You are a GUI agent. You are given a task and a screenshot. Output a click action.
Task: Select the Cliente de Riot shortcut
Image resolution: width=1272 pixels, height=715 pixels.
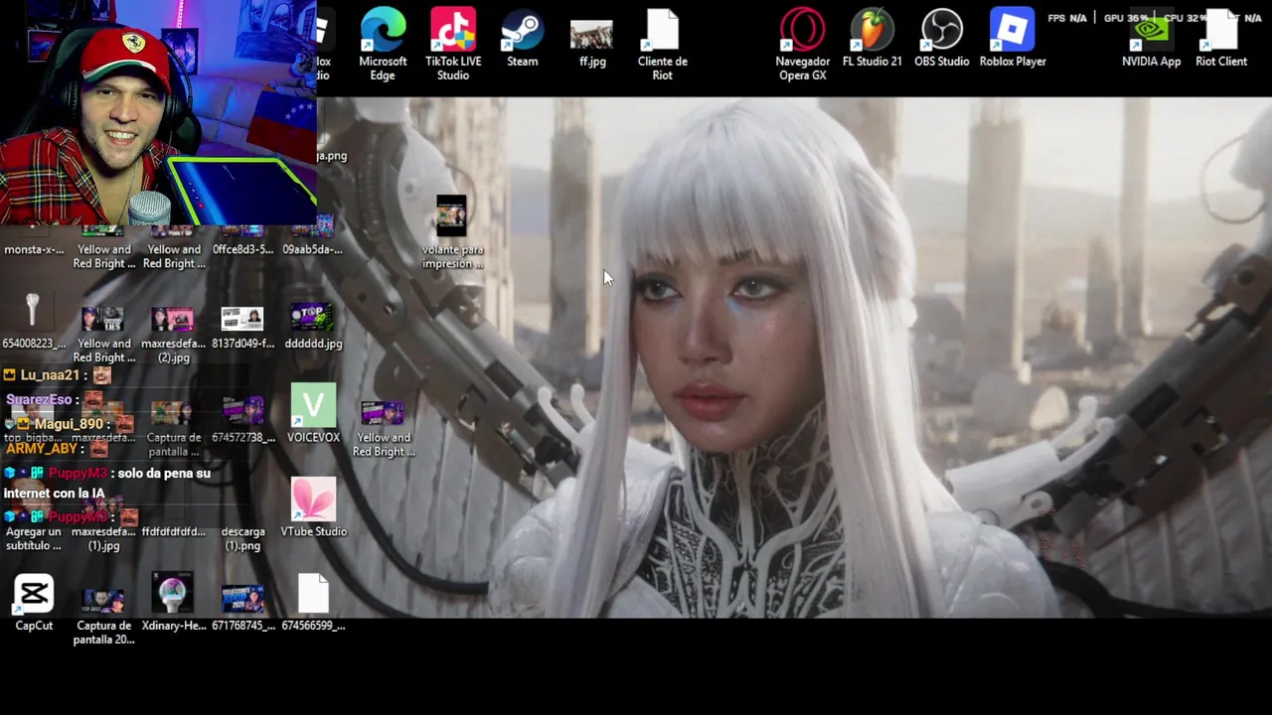tap(662, 45)
